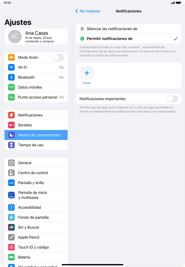The width and height of the screenshot is (185, 267).
Task: Open Bluetooth settings via its icon
Action: pyautogui.click(x=11, y=77)
